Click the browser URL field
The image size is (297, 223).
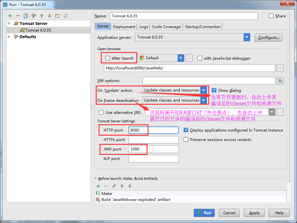(189, 68)
